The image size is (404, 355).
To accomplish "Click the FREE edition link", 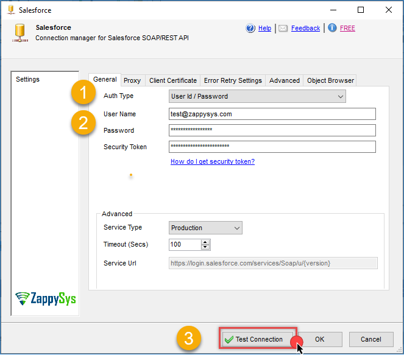I will [x=347, y=28].
